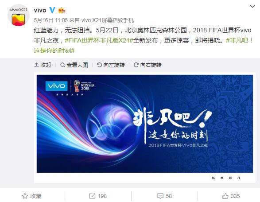
Task: Open the 5月16日 11:05 timestamp link
Action: pyautogui.click(x=51, y=20)
